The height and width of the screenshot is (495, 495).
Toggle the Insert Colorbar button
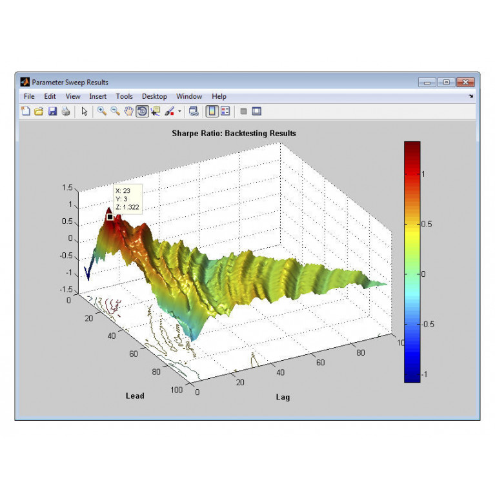[x=212, y=111]
